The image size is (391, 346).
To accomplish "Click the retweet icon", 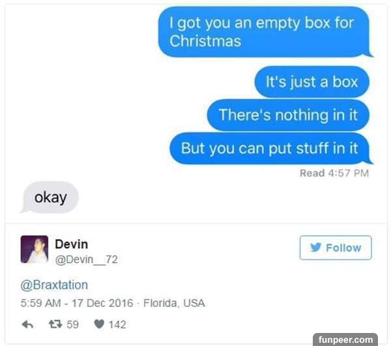I will tap(55, 324).
